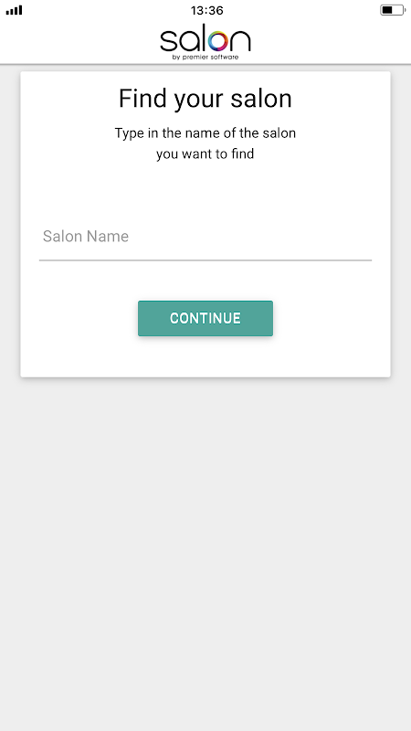Viewport: 411px width, 731px height.
Task: Click the colorful ring in Salon logo
Action: click(x=218, y=41)
